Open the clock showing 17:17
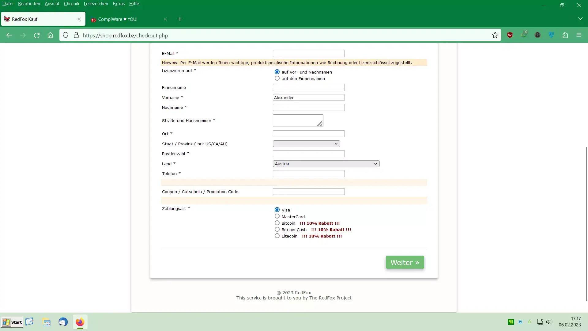This screenshot has width=588, height=331. click(x=570, y=322)
